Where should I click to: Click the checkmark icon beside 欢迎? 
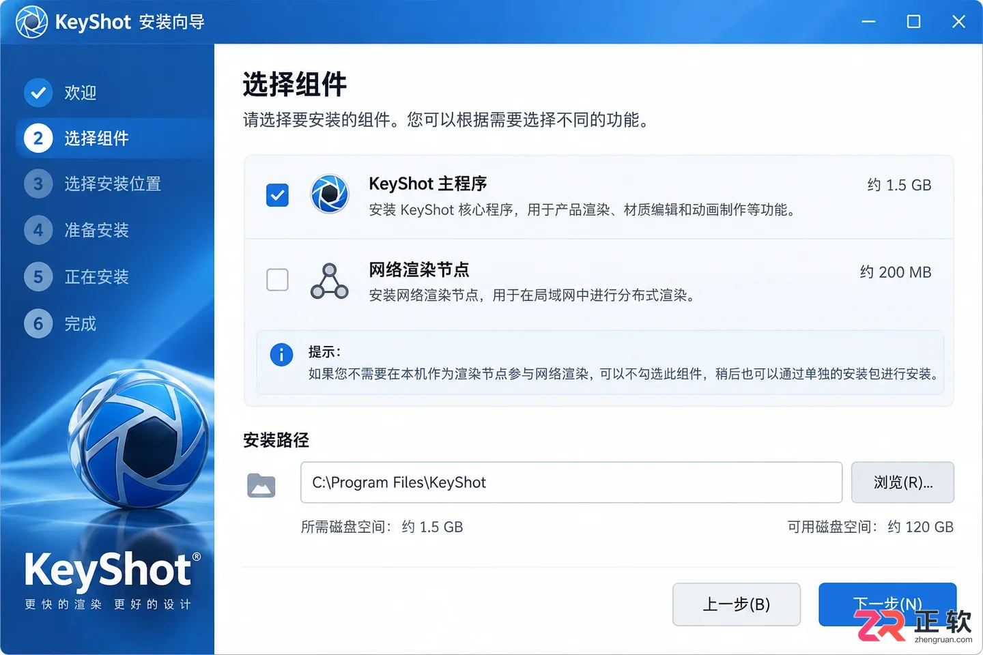click(x=38, y=93)
